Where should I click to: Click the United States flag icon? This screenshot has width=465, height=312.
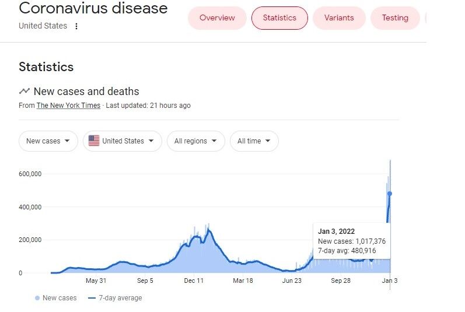[x=94, y=141]
